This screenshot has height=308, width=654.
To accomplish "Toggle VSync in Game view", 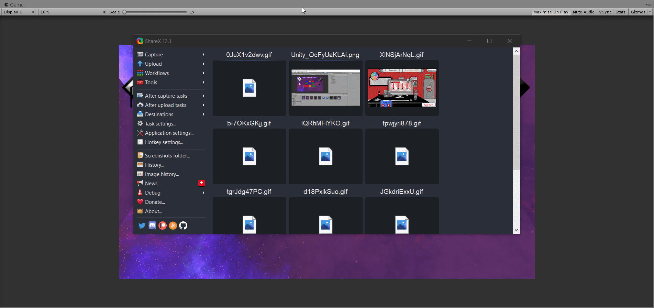I will 605,12.
